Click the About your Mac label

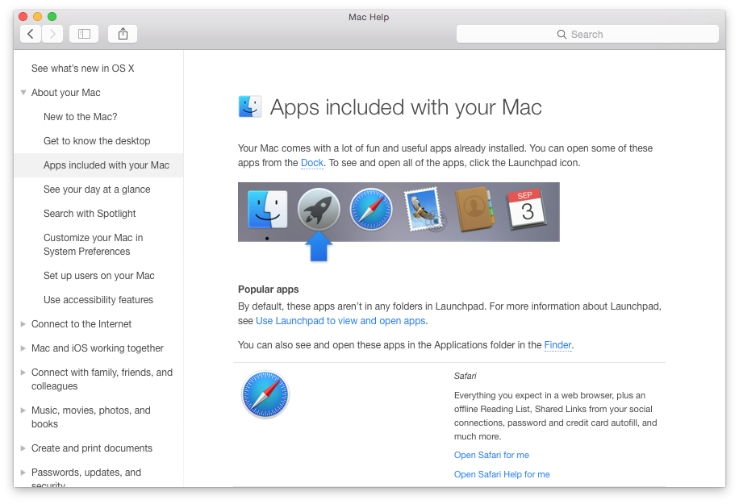[x=65, y=93]
